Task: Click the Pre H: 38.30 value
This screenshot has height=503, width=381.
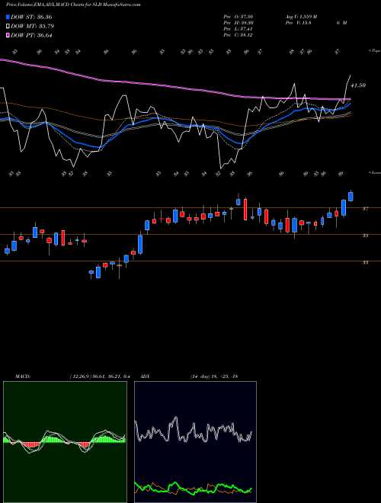Action: pyautogui.click(x=238, y=23)
